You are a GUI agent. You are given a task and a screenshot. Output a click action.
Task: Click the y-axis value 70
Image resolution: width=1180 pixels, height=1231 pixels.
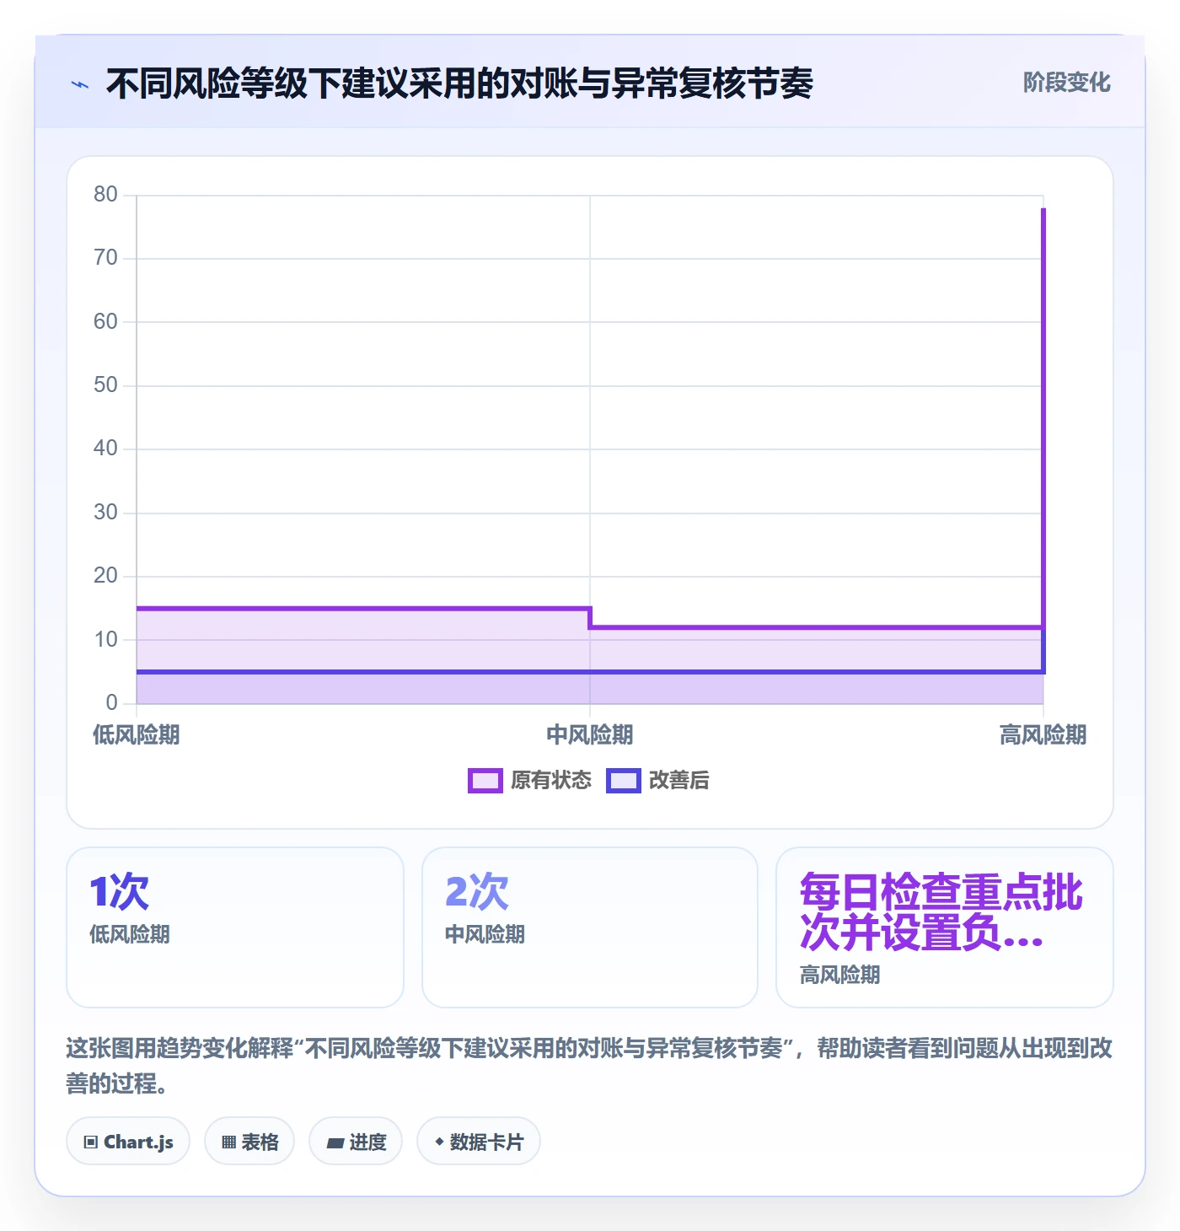coord(105,258)
